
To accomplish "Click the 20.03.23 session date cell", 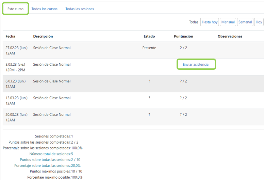I will 16,117.
